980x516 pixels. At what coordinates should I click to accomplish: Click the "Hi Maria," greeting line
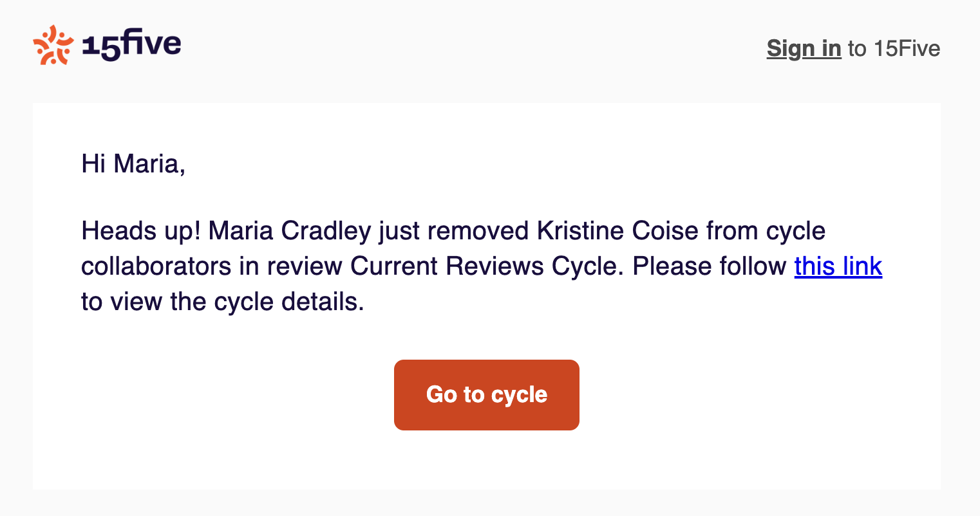(x=133, y=164)
